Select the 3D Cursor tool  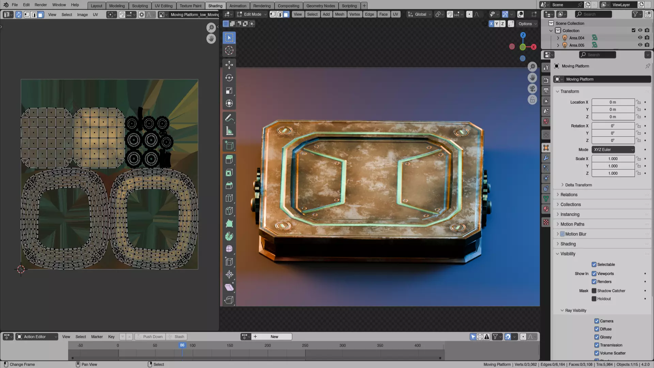(229, 50)
